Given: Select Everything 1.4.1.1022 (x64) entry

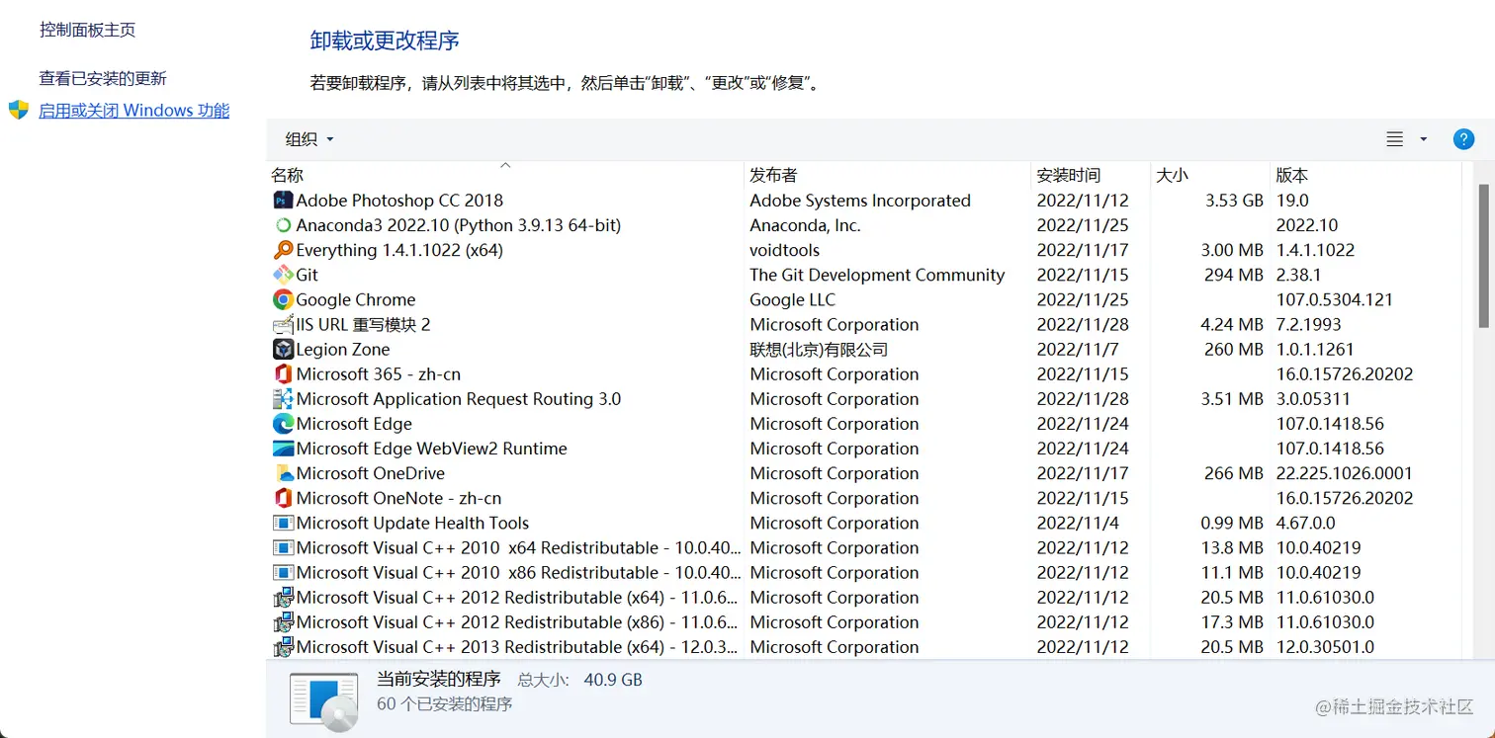Looking at the screenshot, I should [x=399, y=250].
